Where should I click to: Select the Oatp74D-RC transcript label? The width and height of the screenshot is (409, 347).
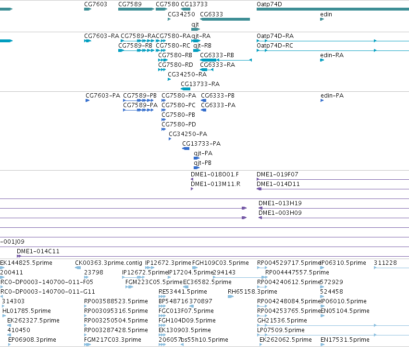[275, 46]
